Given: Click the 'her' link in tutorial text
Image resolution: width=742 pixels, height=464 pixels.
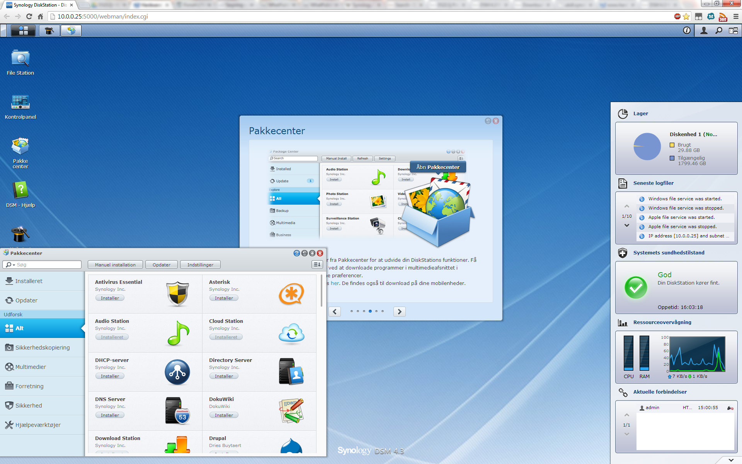Looking at the screenshot, I should (335, 283).
